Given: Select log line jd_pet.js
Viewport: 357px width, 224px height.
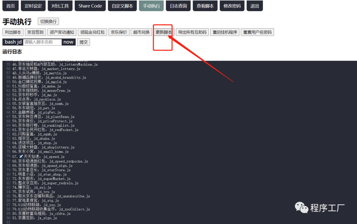Looking at the screenshot, I should (x=33, y=108).
